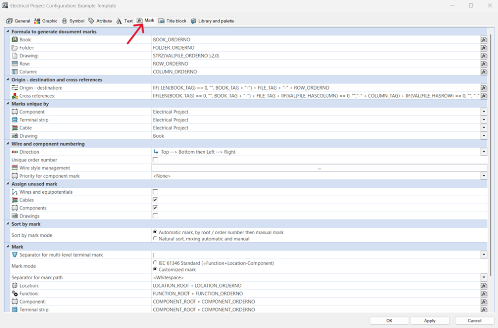Open formula editor for Location mark
The height and width of the screenshot is (328, 498).
484,285
